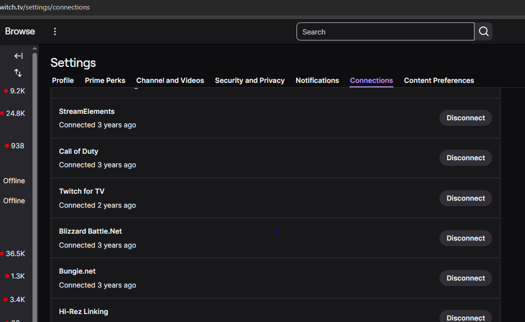Open the Notifications tab

pyautogui.click(x=317, y=80)
